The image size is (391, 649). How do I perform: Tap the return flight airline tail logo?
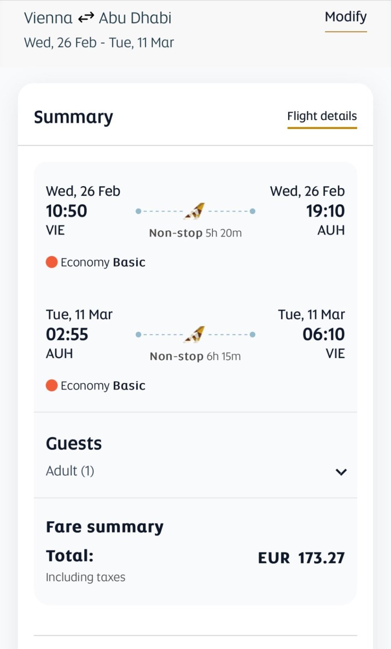(x=195, y=334)
